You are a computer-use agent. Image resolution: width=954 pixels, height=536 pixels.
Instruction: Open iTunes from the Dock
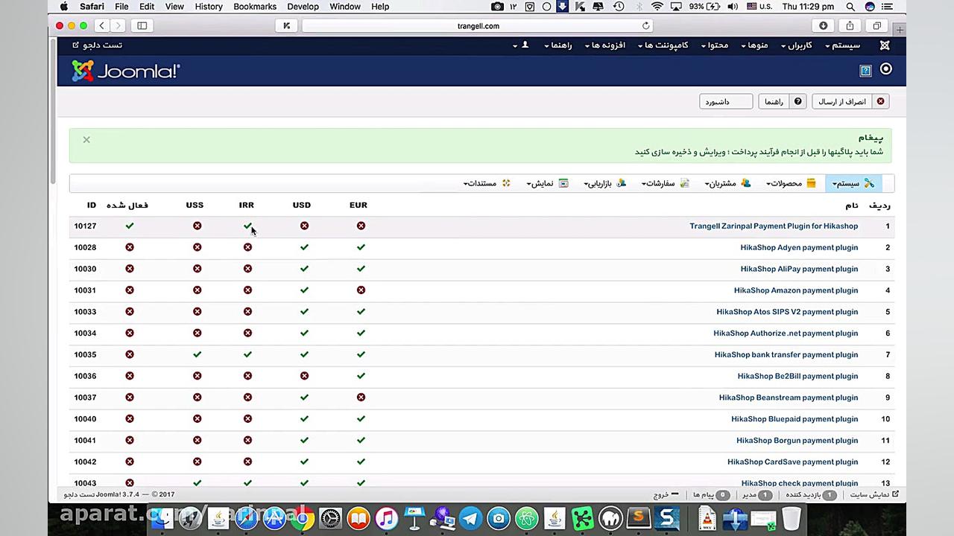pyautogui.click(x=386, y=518)
